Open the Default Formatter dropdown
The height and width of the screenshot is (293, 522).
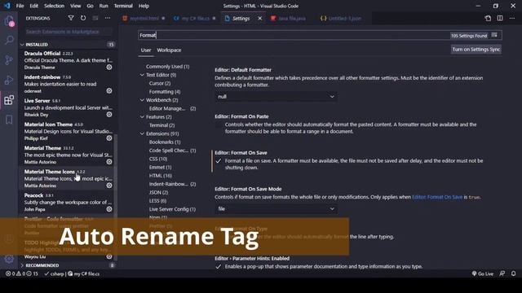point(276,97)
